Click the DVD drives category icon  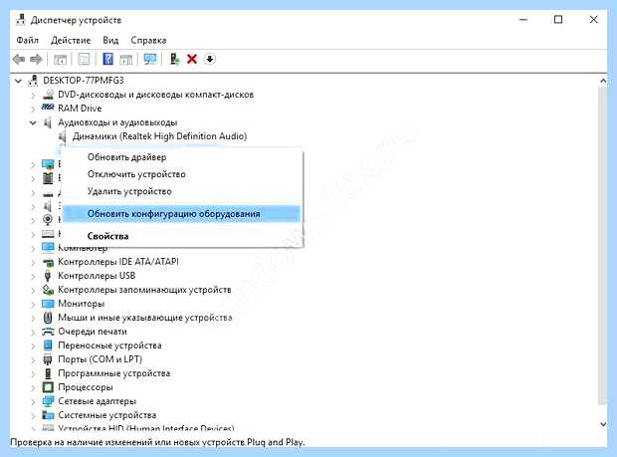pyautogui.click(x=48, y=95)
